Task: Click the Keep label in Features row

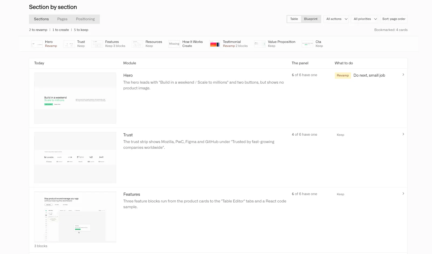Action: [x=340, y=194]
